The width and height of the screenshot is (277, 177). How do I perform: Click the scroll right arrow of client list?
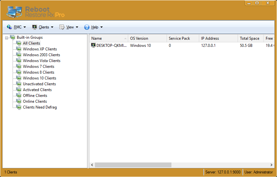coord(272,165)
